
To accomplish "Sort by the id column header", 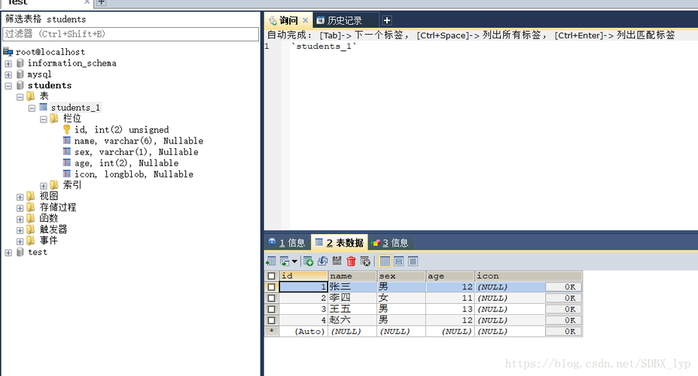I will tap(303, 276).
